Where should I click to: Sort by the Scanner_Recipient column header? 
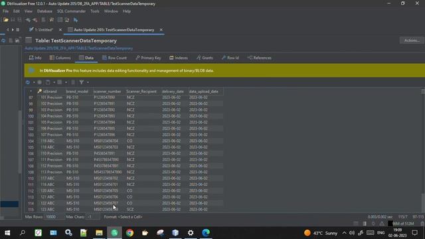pyautogui.click(x=141, y=92)
